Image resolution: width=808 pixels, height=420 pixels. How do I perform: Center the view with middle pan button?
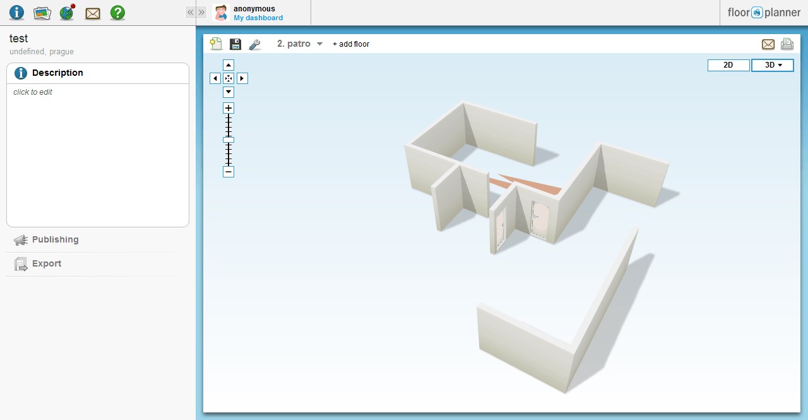[229, 78]
